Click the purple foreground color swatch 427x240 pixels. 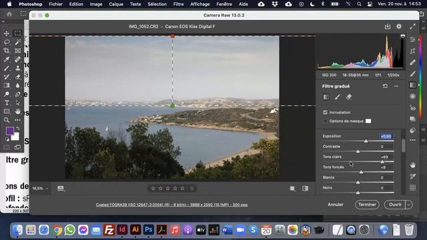(10, 131)
